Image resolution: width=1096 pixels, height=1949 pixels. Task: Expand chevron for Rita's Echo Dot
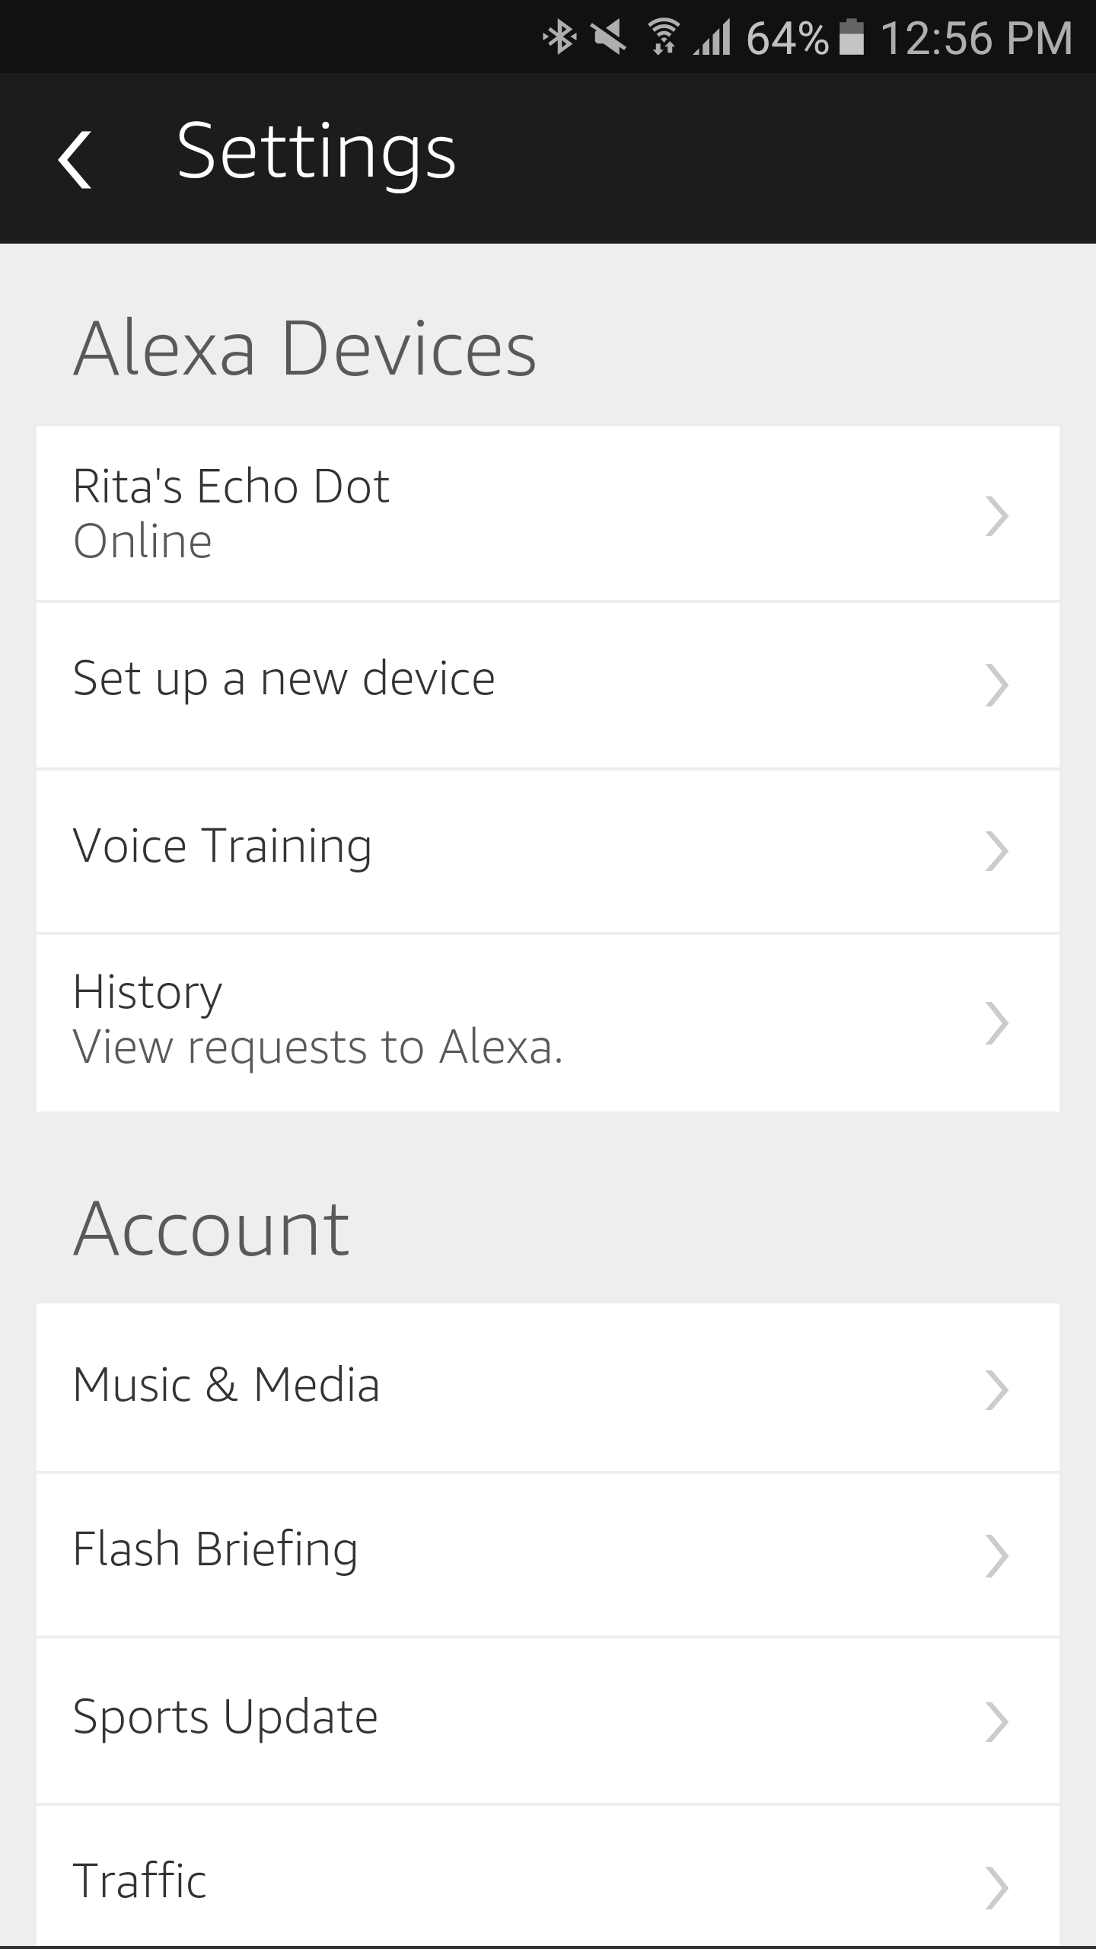click(996, 516)
